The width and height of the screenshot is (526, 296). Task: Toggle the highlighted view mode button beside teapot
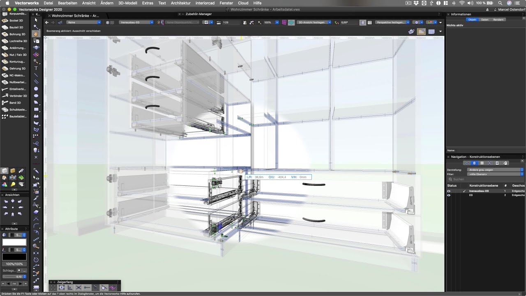(x=421, y=31)
